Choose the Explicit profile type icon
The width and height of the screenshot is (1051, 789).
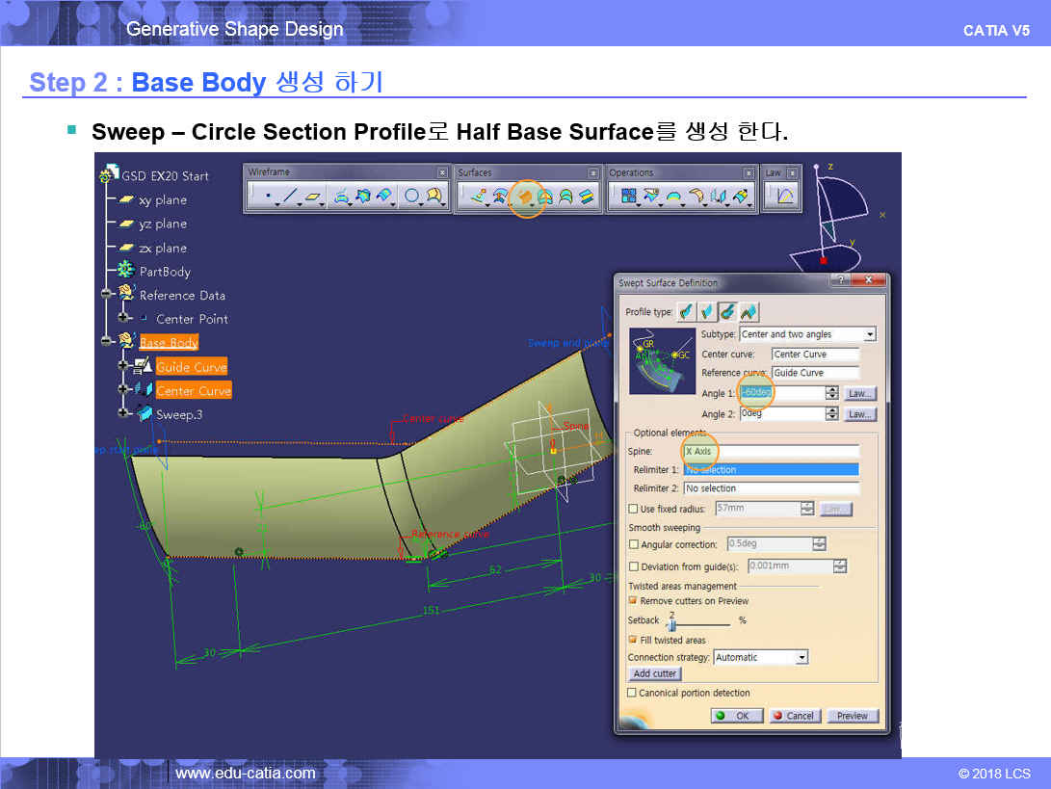pos(685,311)
